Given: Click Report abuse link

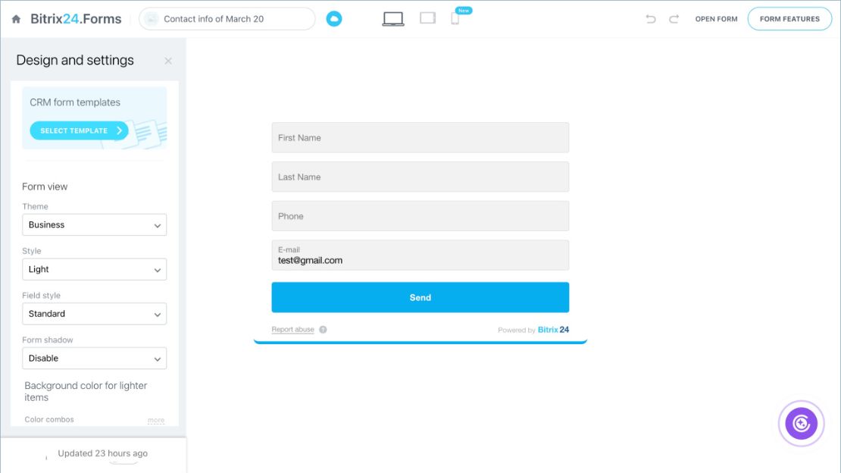Looking at the screenshot, I should click(x=293, y=330).
